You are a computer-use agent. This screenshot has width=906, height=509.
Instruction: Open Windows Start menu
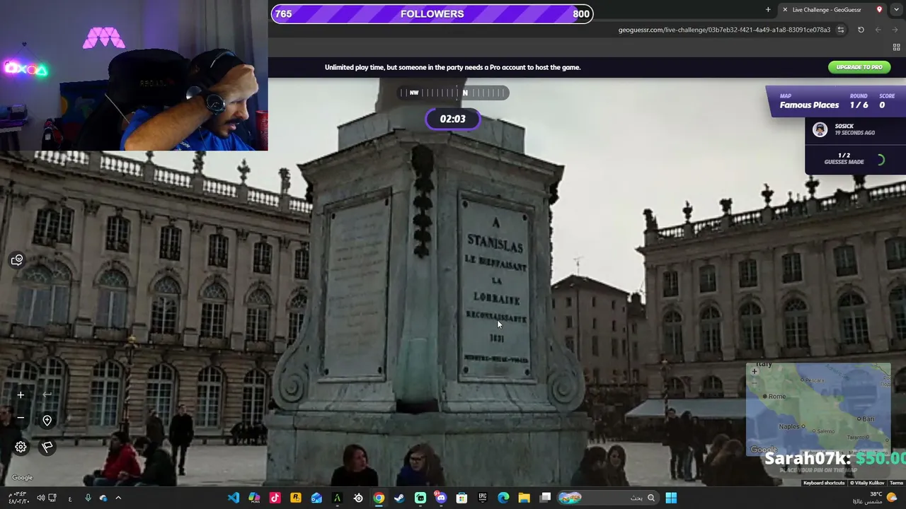click(671, 498)
